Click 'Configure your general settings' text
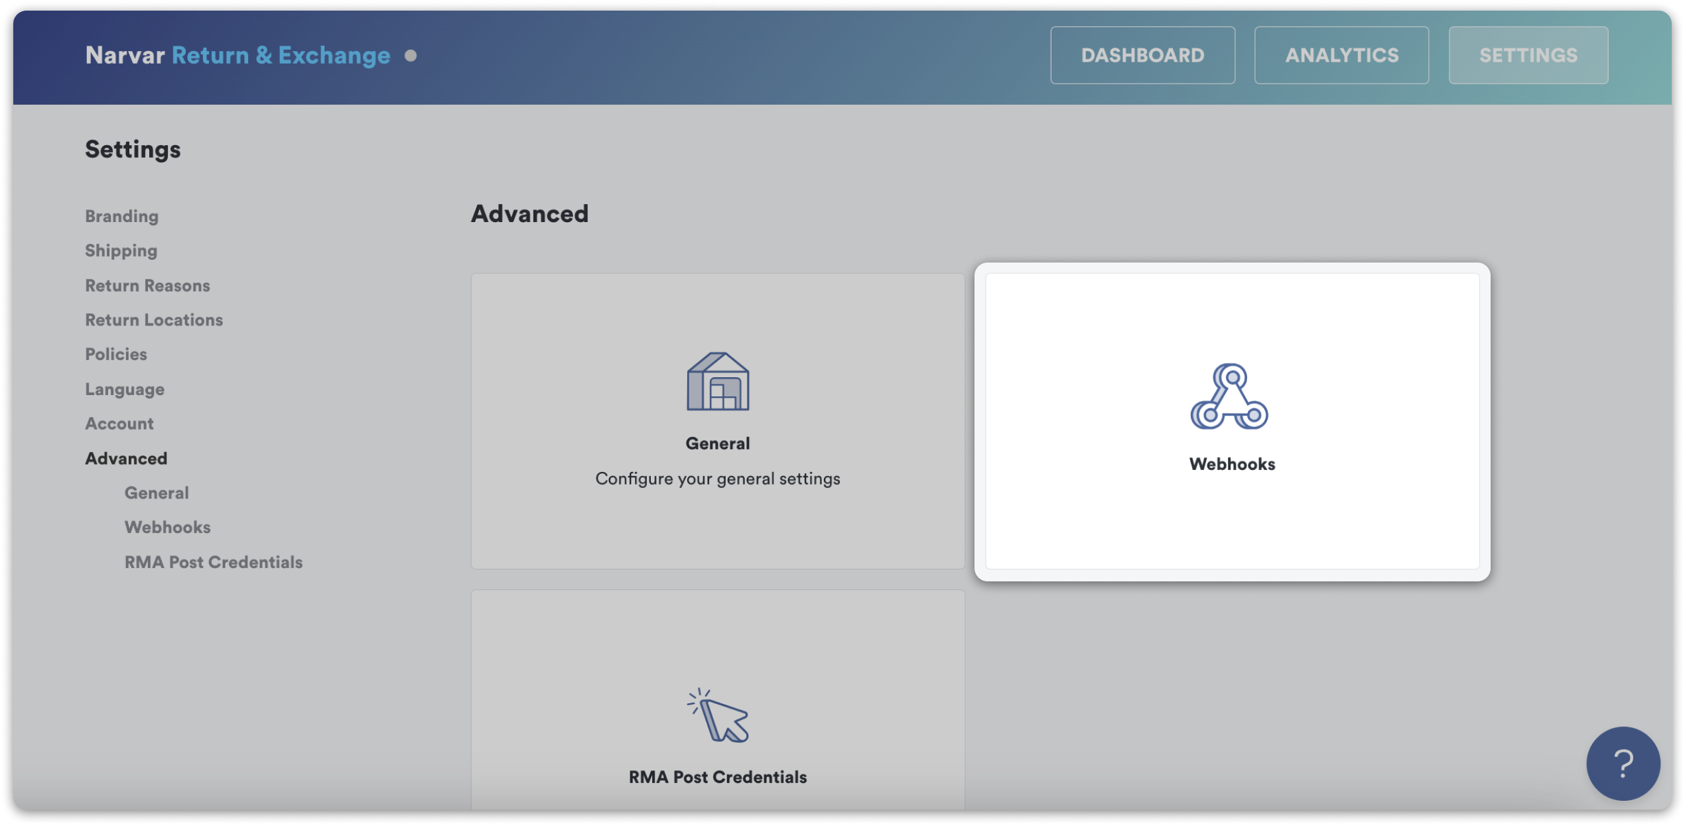 718,479
